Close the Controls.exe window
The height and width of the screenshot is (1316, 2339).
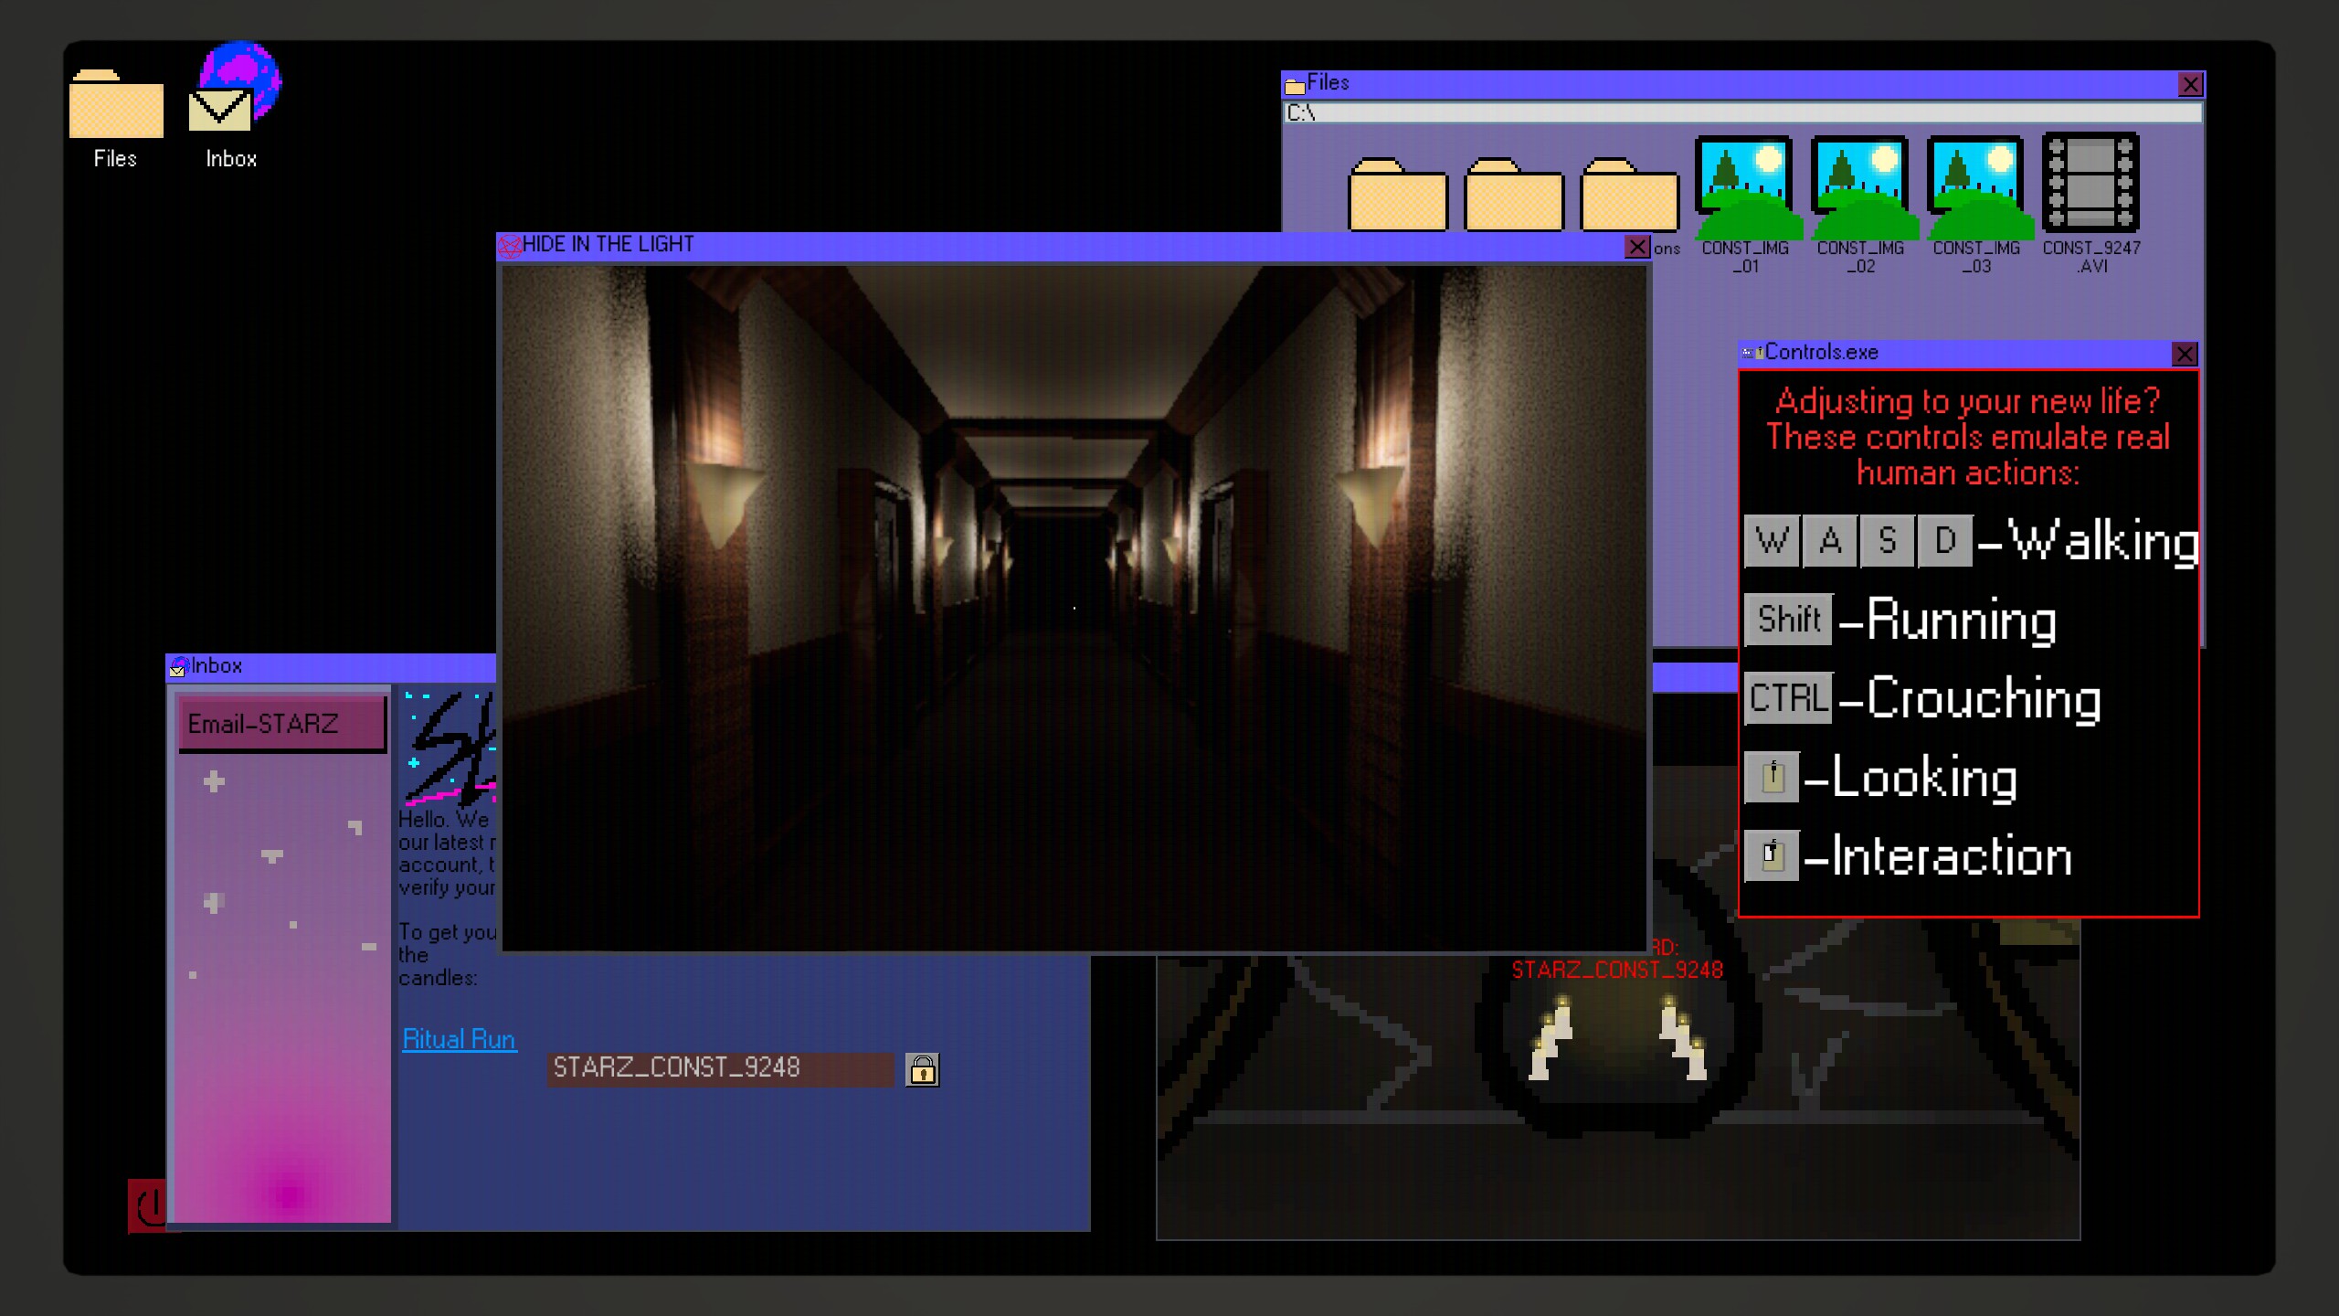tap(2184, 354)
